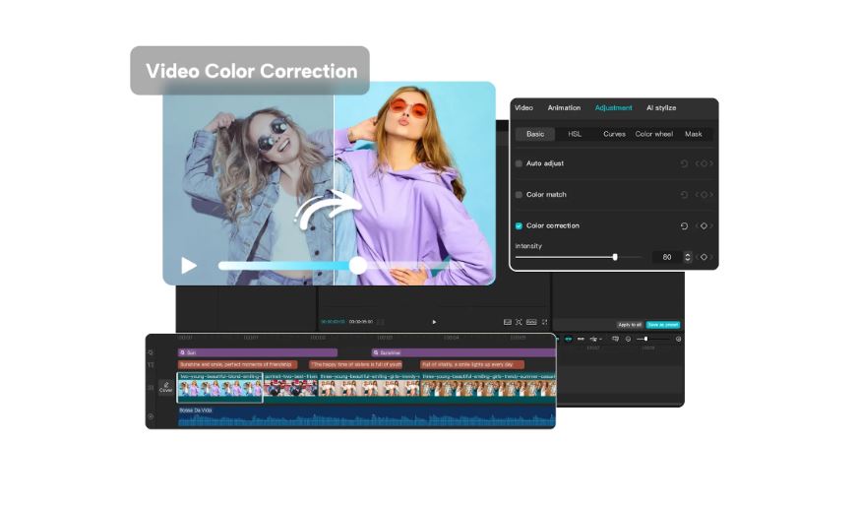Screen dimensions: 858x506
Task: Enable the Color match checkbox
Action: tap(519, 195)
